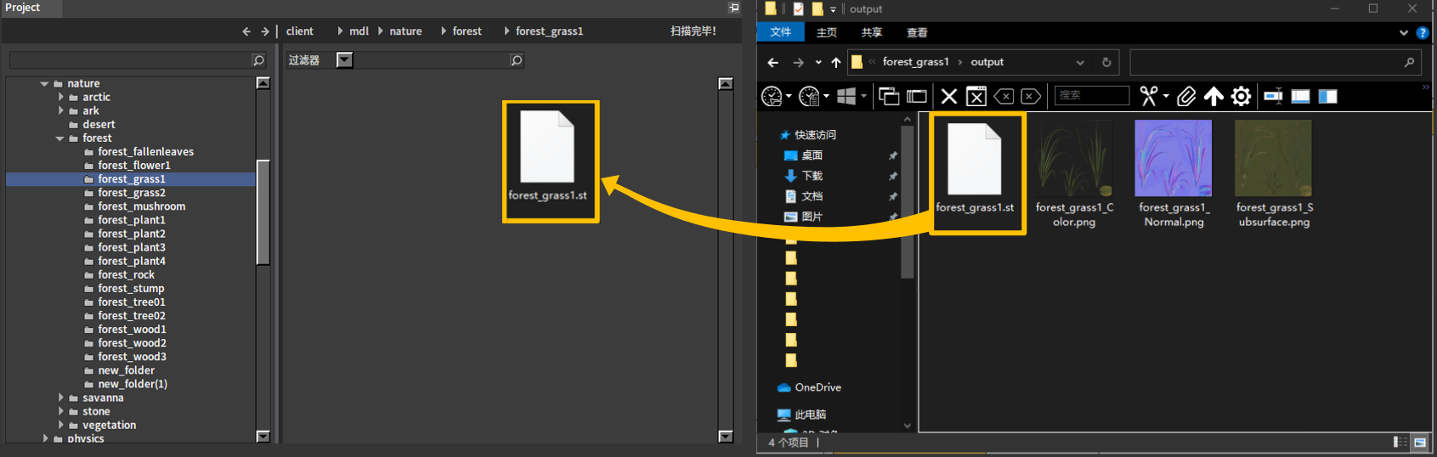Click the large X delete icon in toolbar
This screenshot has width=1437, height=457.
[x=949, y=96]
